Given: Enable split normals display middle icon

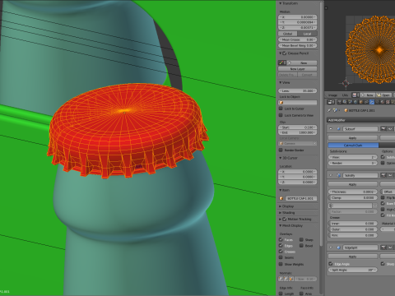Looking at the screenshot, I should [286, 279].
